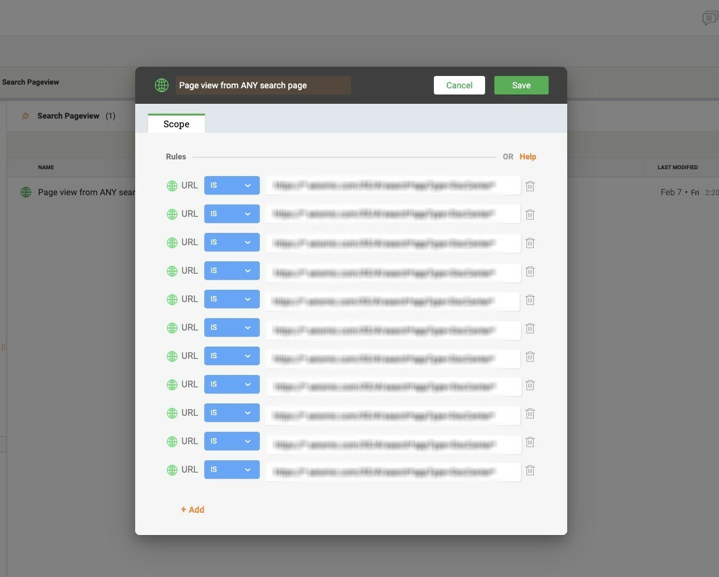Viewport: 719px width, 577px height.
Task: Delete the first URL rule with trash icon
Action: (530, 186)
